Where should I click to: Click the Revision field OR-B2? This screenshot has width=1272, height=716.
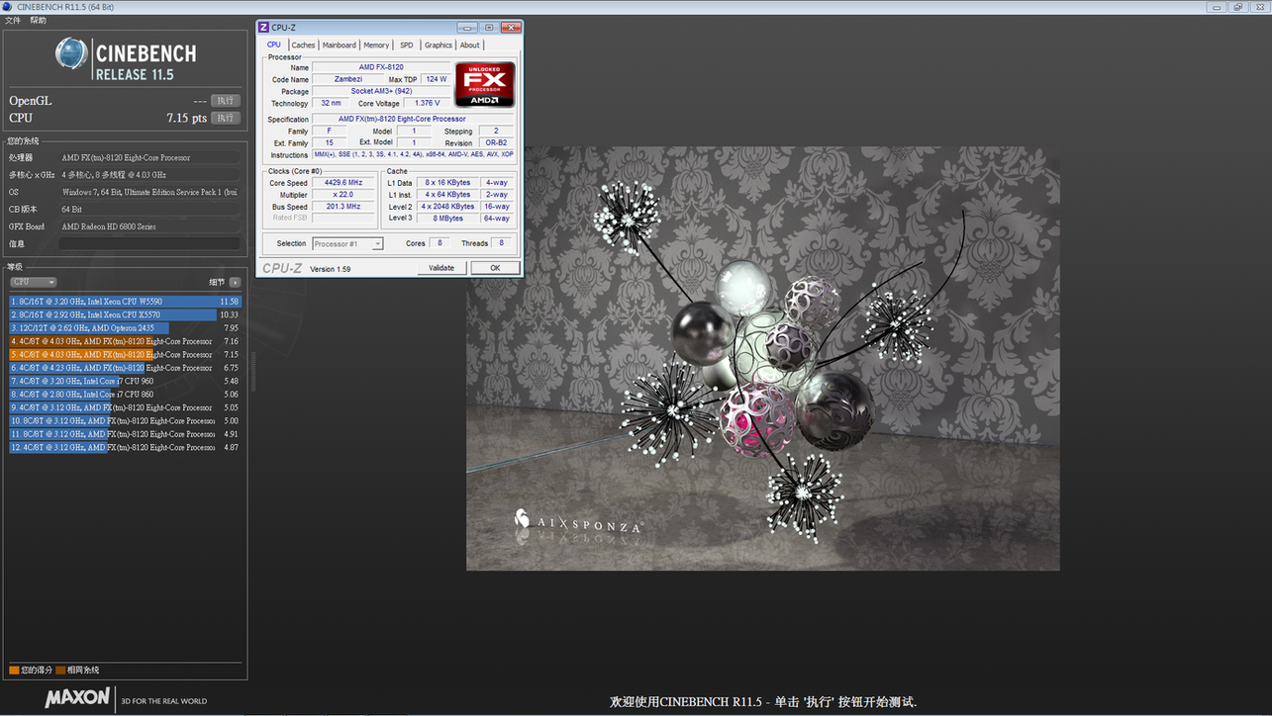(496, 142)
